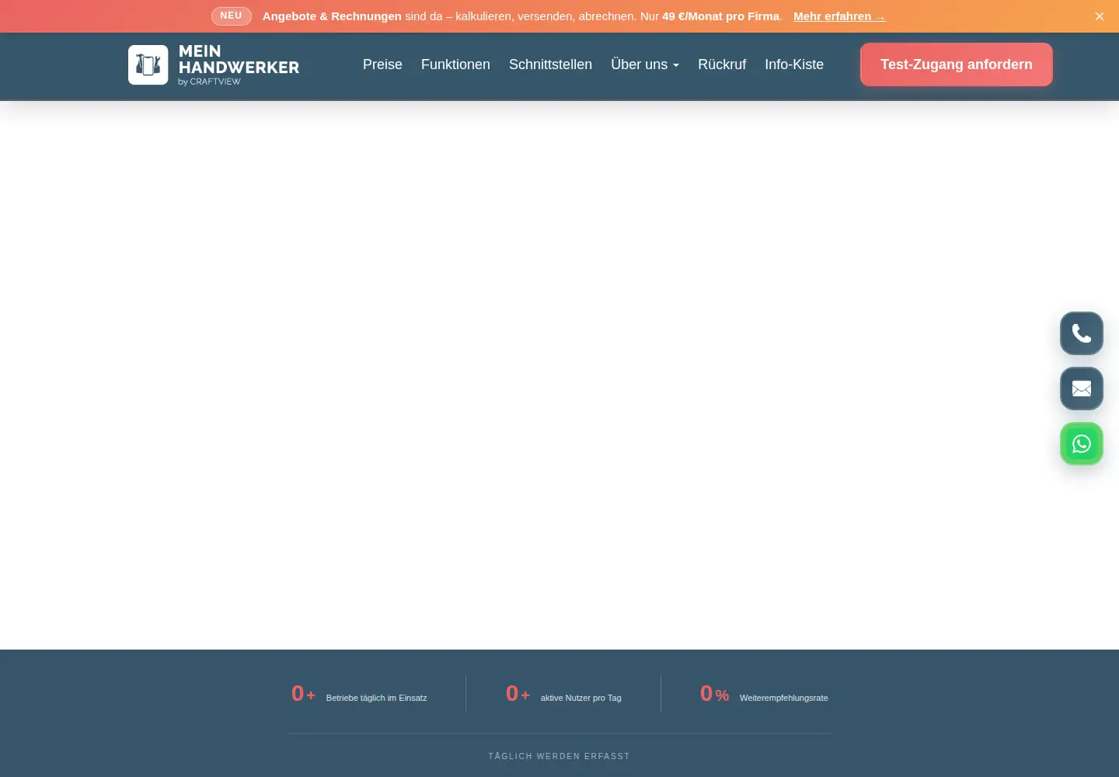Click Test-Zugang anfordern button
The width and height of the screenshot is (1119, 777).
point(957,64)
